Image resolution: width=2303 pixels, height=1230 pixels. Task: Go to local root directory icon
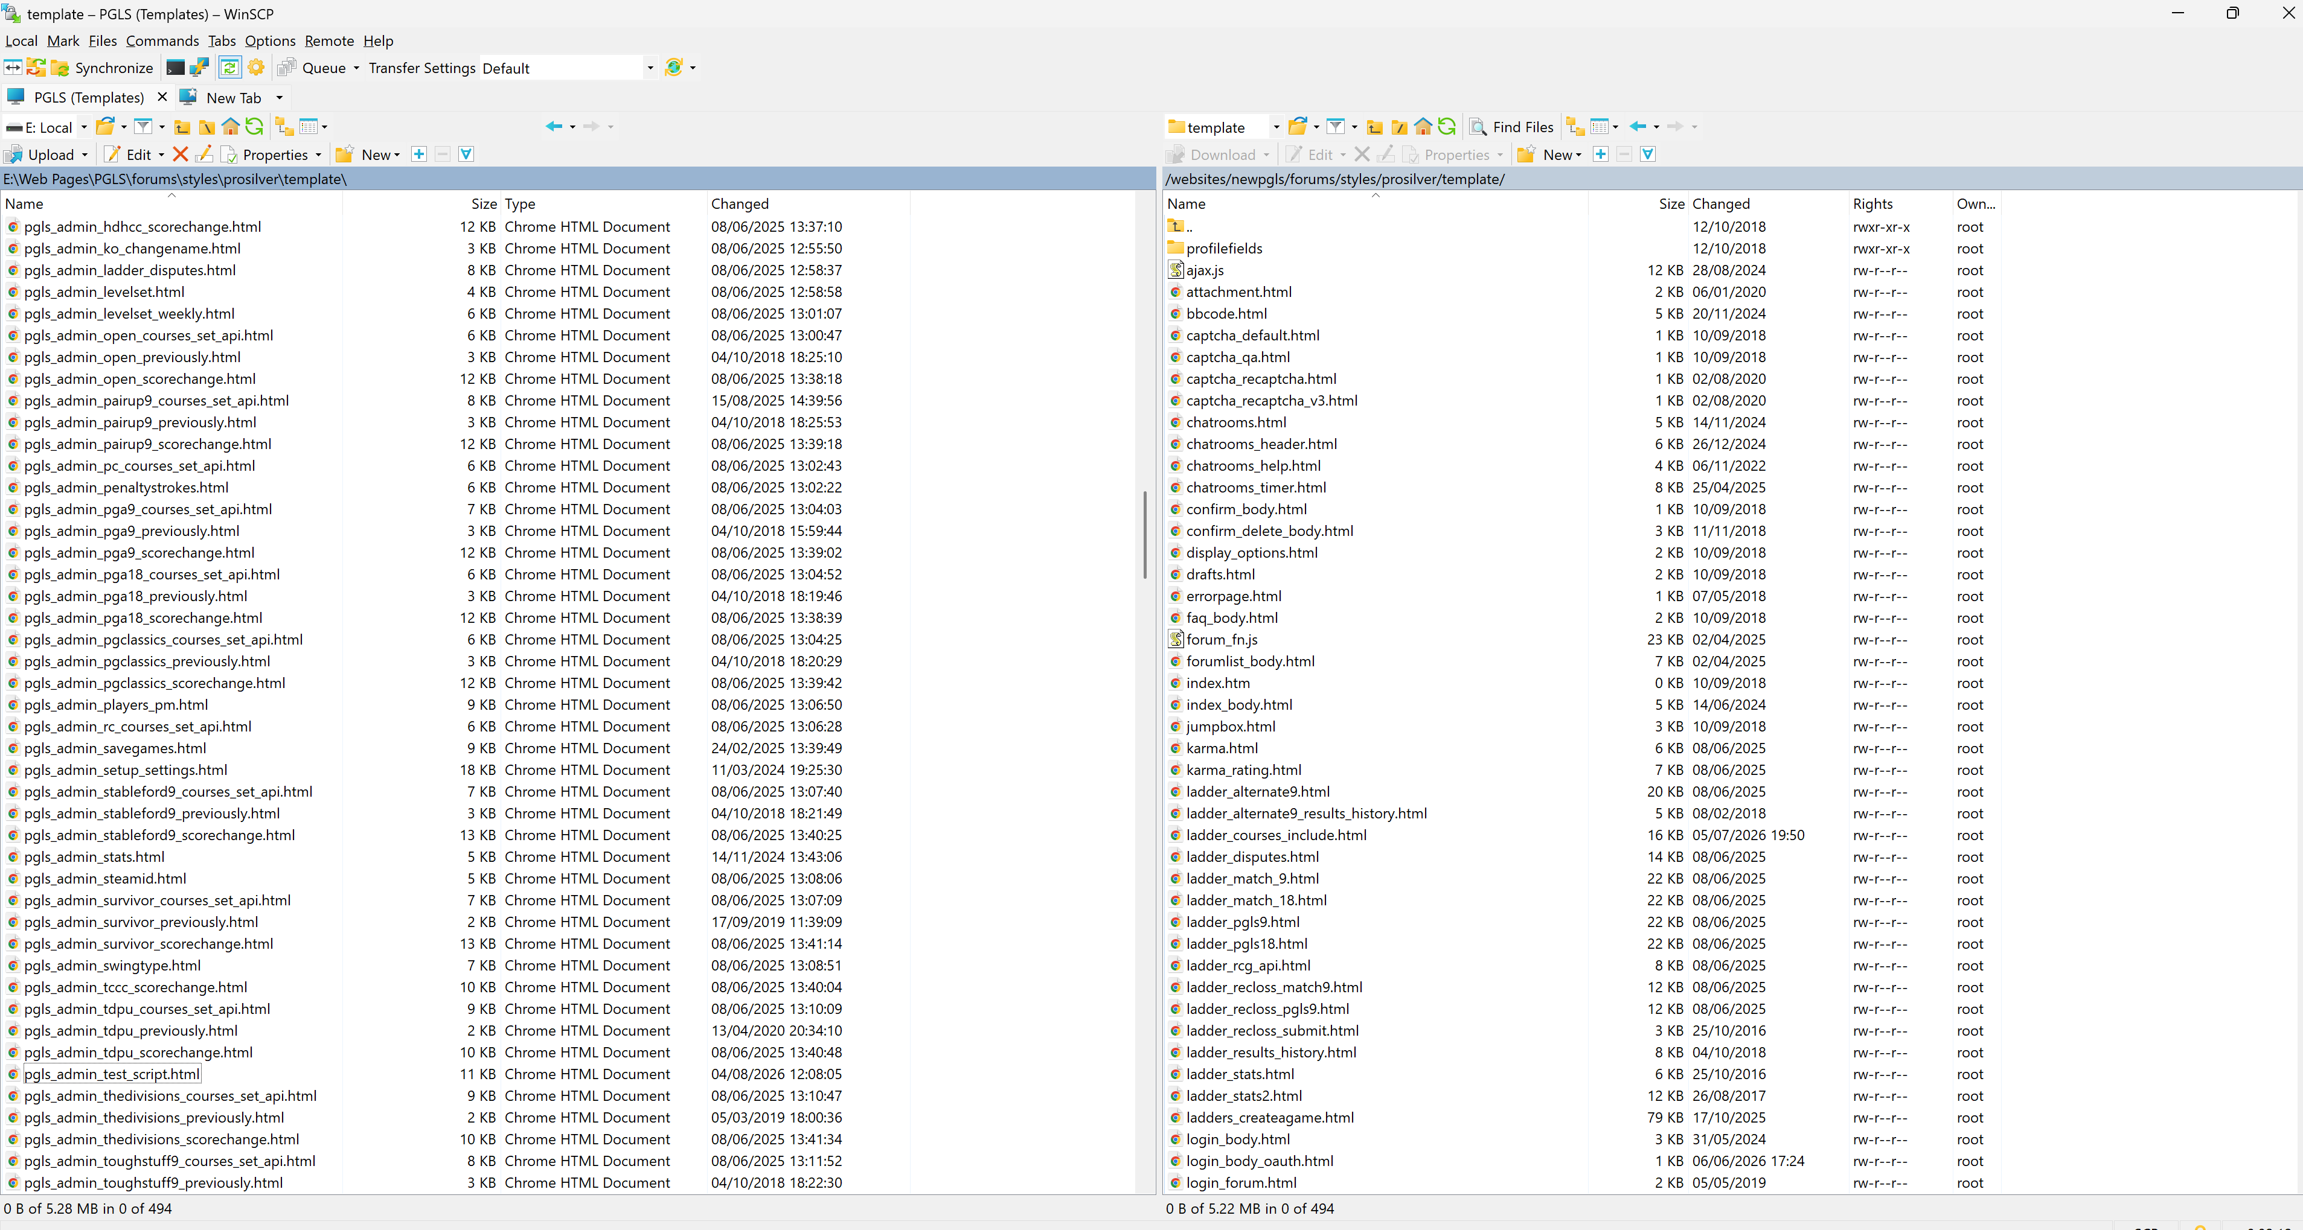(x=207, y=127)
